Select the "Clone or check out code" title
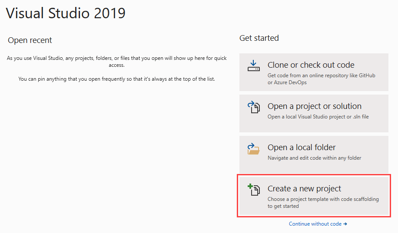The height and width of the screenshot is (233, 398). (x=311, y=65)
